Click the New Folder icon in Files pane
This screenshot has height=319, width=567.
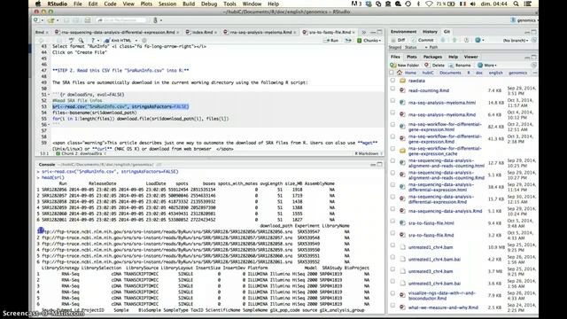pos(393,65)
